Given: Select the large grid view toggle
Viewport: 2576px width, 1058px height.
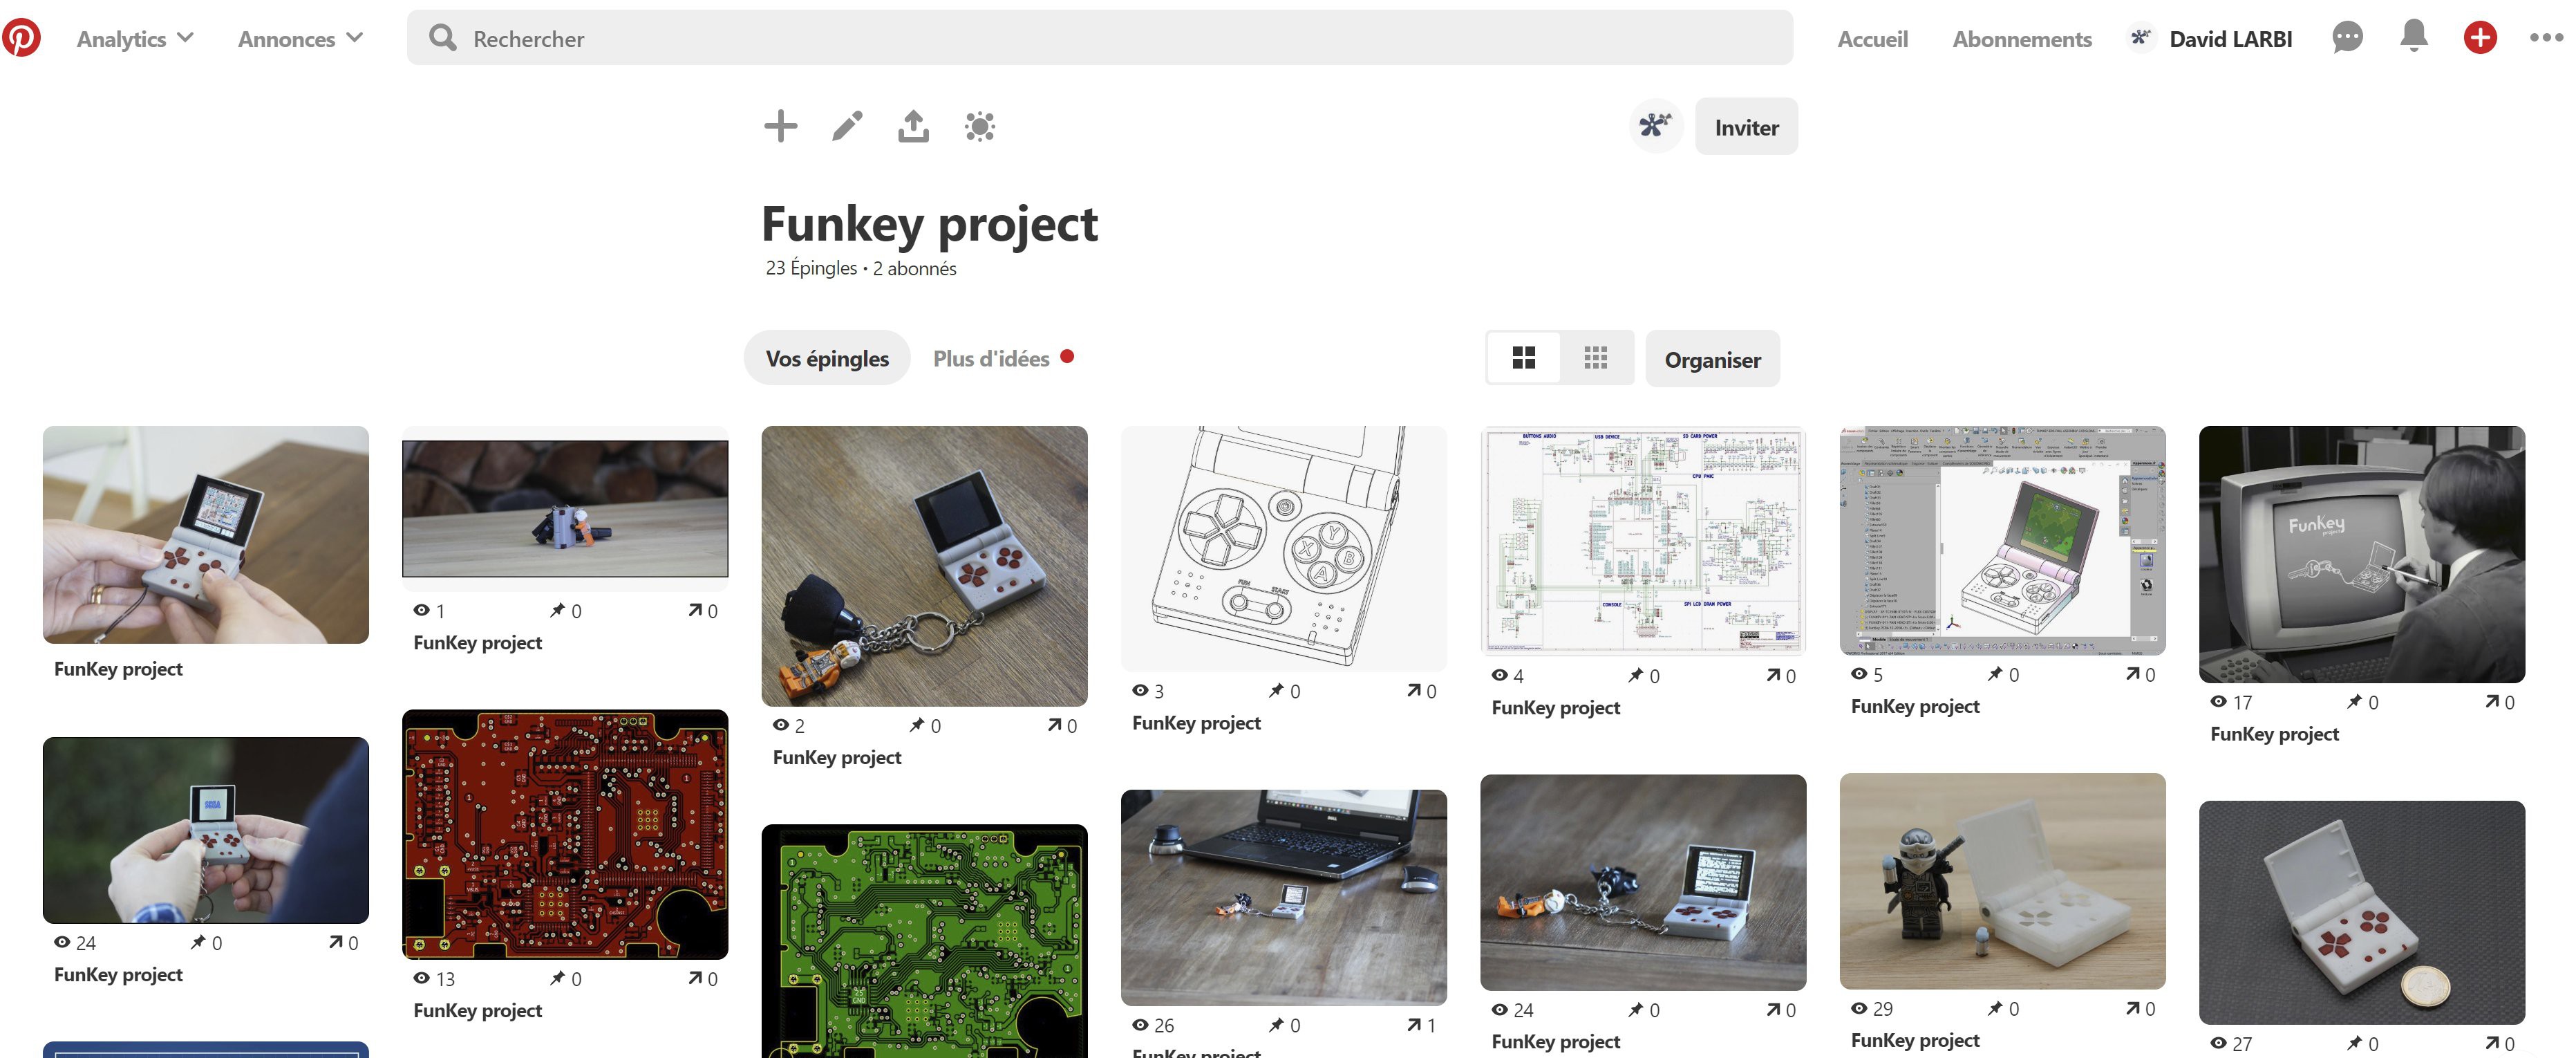Looking at the screenshot, I should pos(1523,358).
